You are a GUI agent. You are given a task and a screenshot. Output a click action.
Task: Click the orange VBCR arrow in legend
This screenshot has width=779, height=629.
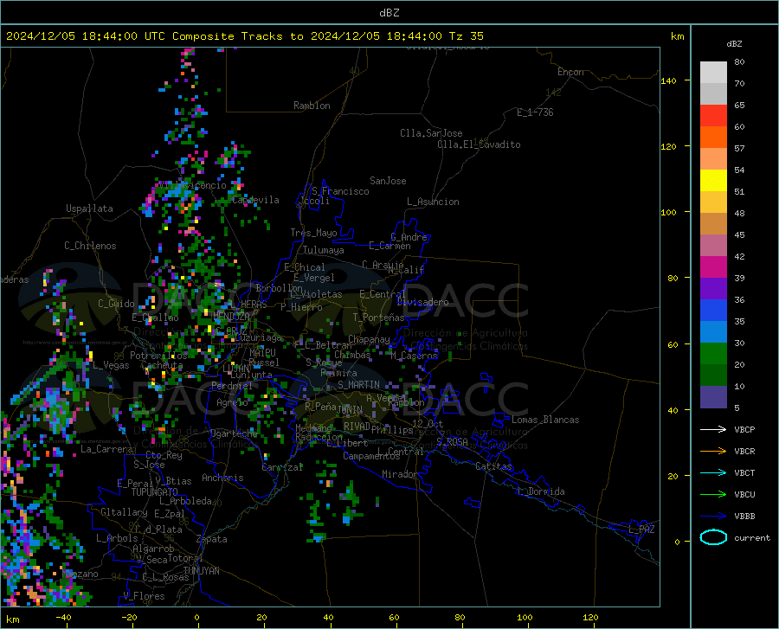tap(713, 451)
